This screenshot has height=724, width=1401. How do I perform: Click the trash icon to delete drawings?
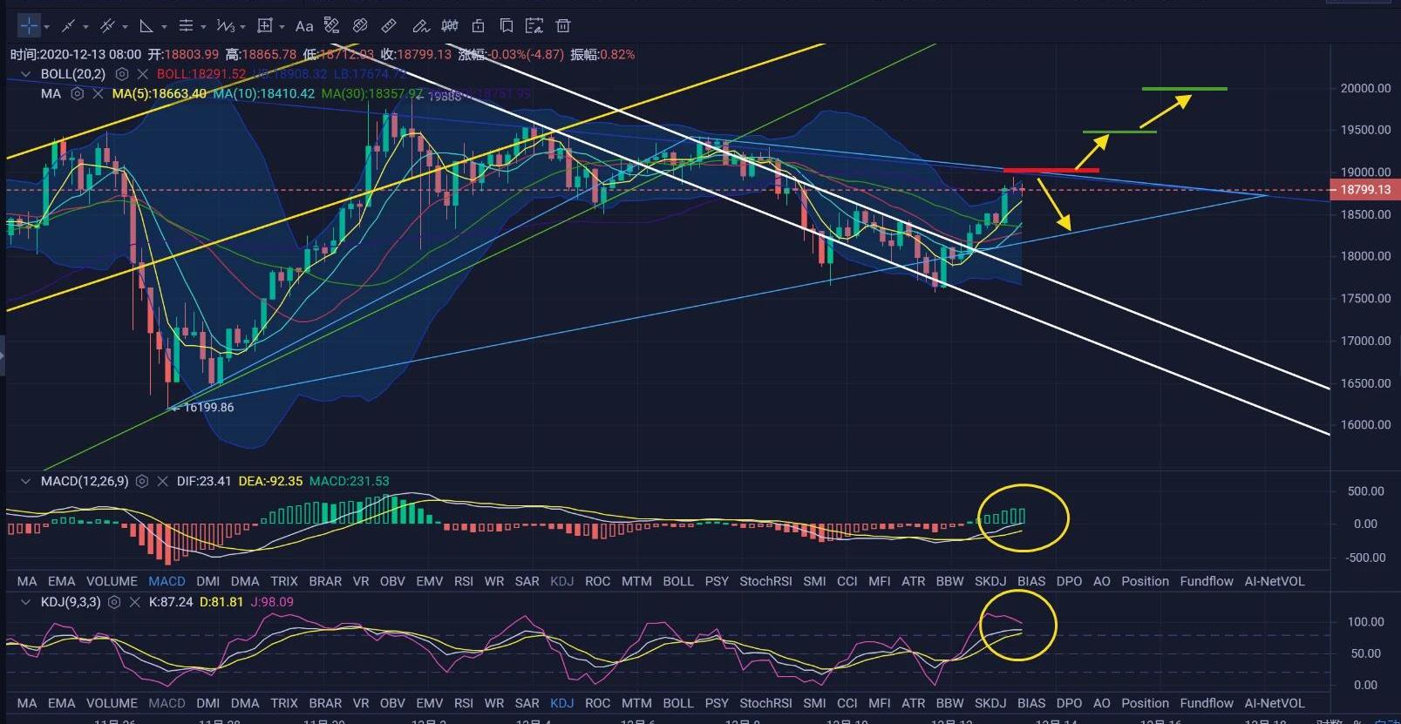point(563,26)
